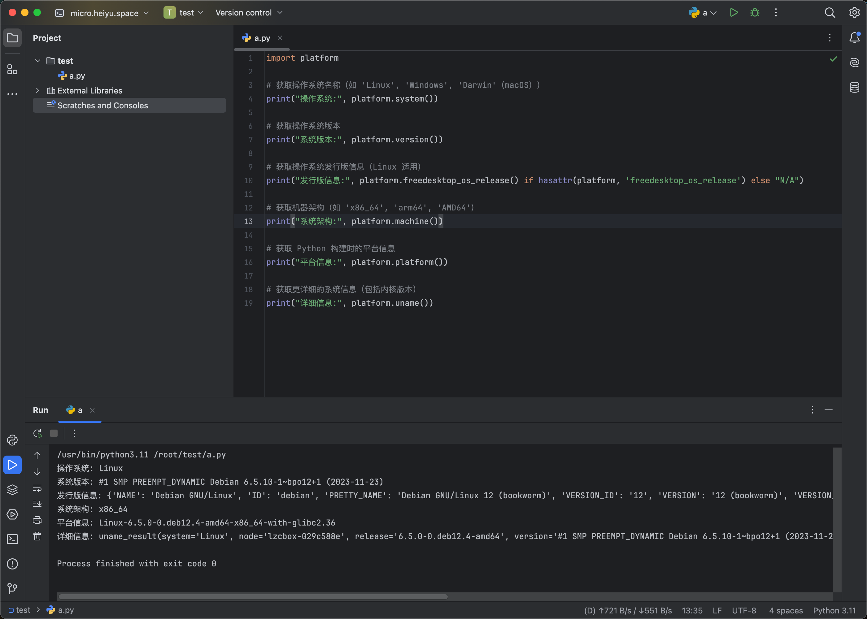Open the Database tool window

854,87
